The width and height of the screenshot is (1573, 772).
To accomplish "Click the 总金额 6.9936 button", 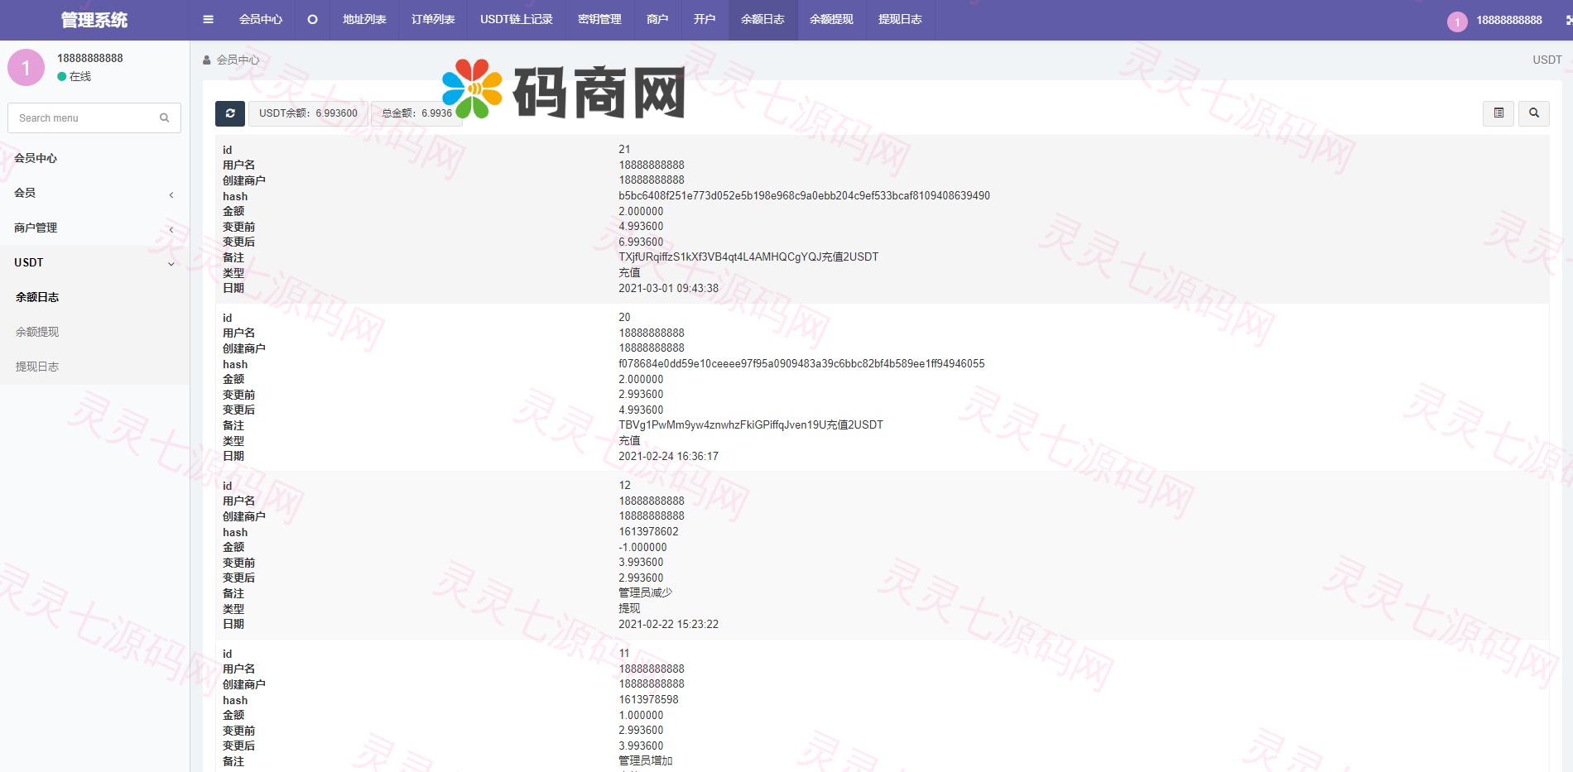I will point(417,113).
